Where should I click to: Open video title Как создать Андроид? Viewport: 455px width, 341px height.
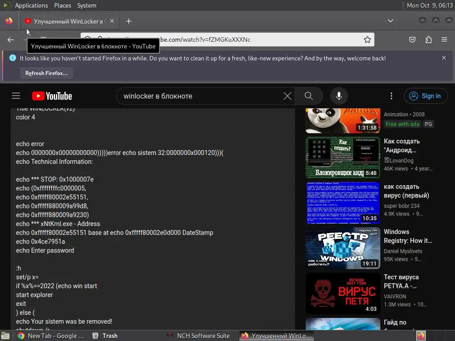(x=402, y=146)
